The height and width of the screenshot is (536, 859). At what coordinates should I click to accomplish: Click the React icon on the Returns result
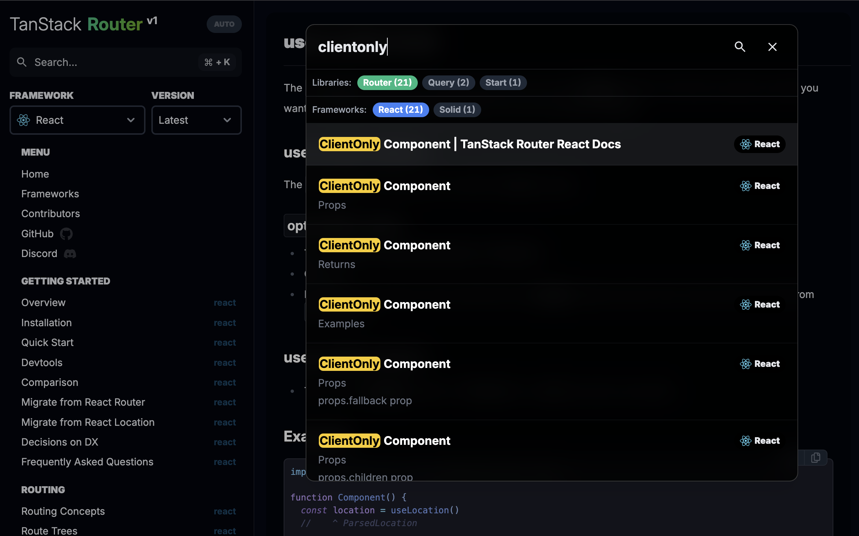(x=745, y=245)
